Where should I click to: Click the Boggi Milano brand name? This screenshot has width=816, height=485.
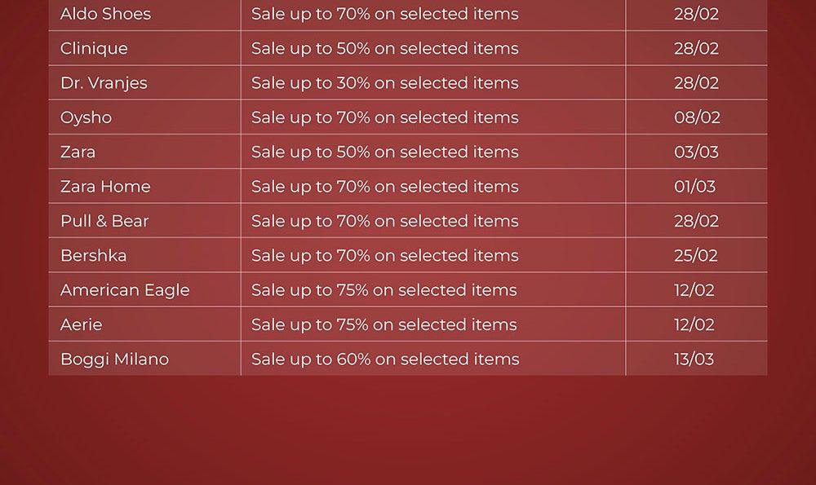114,359
